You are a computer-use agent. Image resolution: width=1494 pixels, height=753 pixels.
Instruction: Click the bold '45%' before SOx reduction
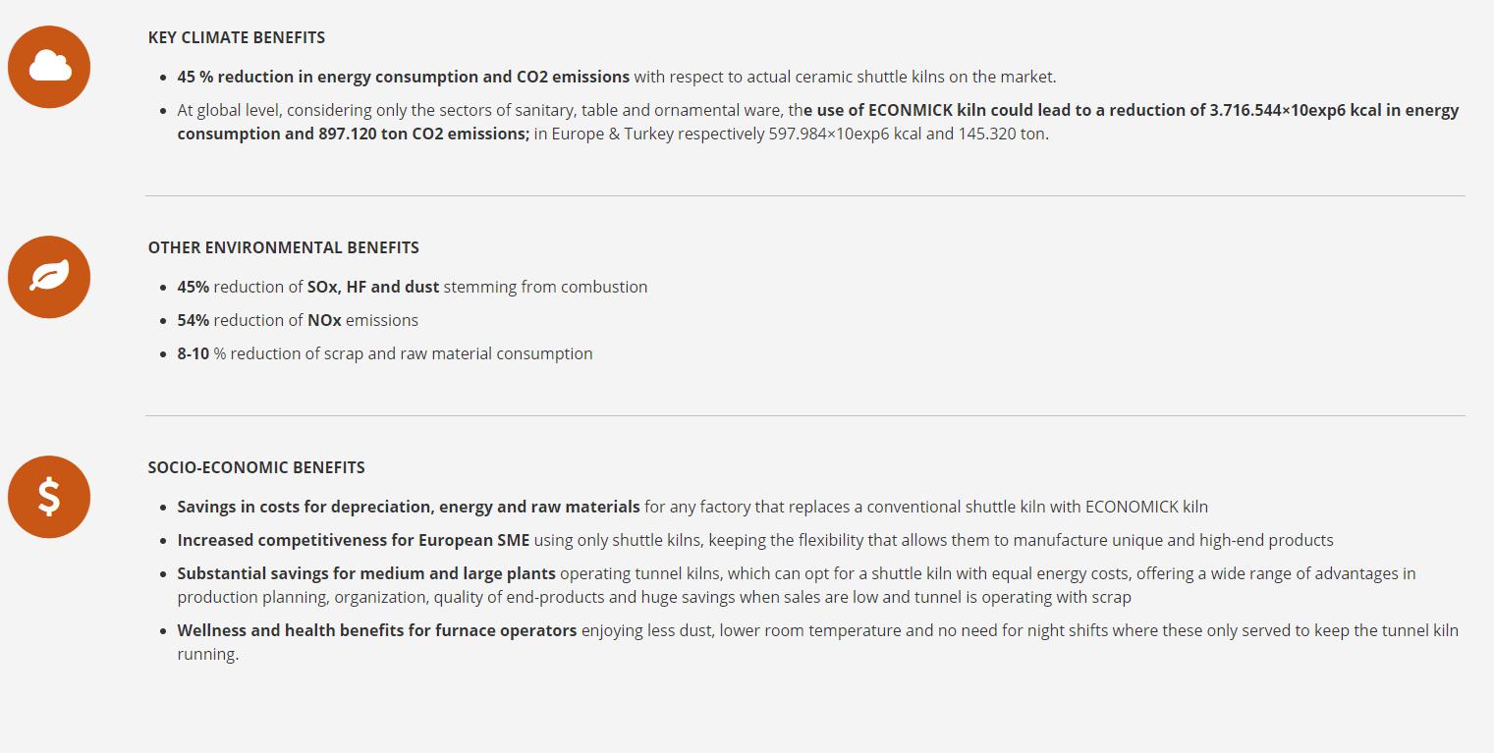(x=194, y=287)
